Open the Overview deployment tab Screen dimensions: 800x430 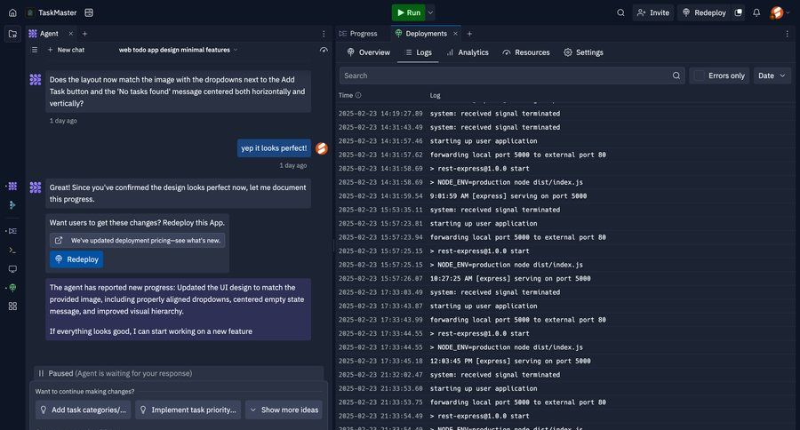pos(368,52)
